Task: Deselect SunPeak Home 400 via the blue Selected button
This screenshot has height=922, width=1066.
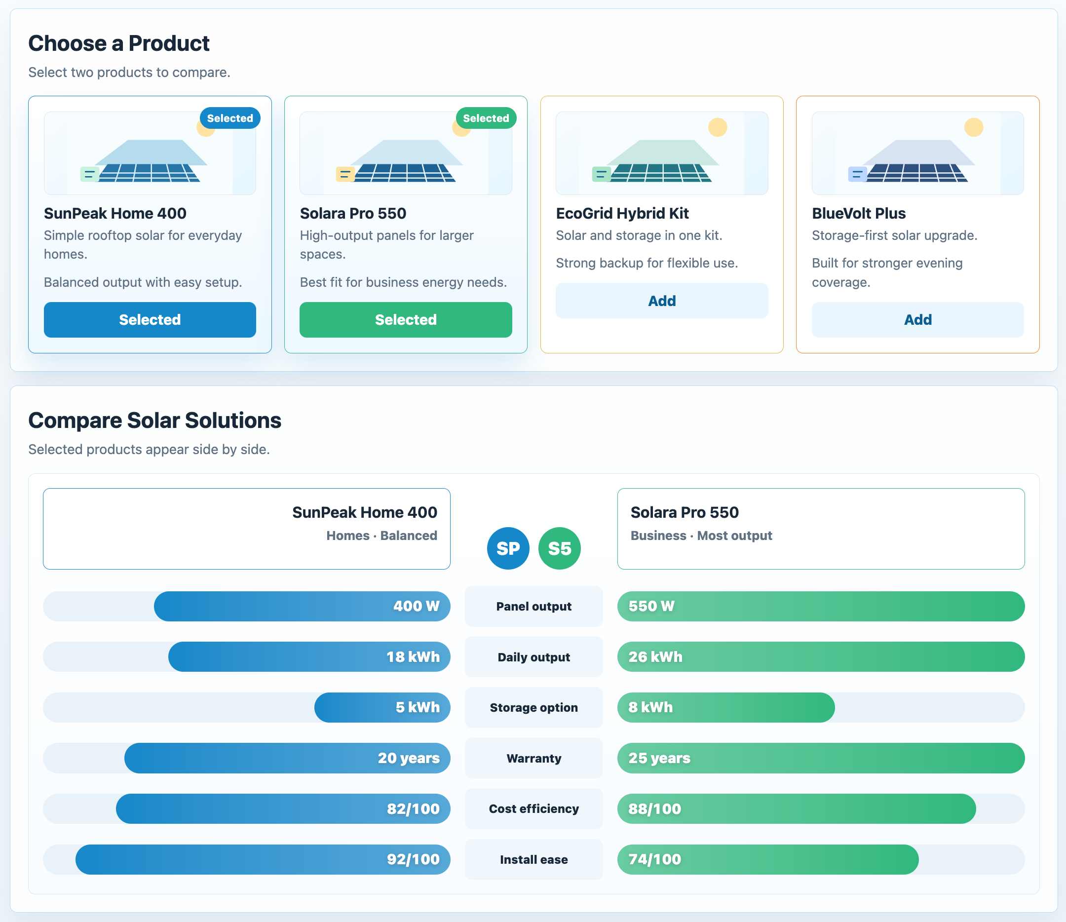Action: click(x=150, y=319)
